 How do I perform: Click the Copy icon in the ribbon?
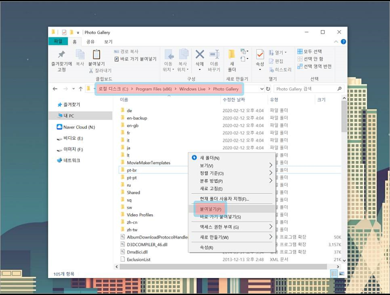tap(80, 54)
